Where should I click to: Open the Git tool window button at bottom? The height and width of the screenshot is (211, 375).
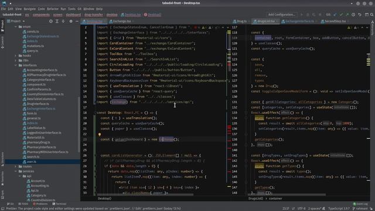pos(11,204)
